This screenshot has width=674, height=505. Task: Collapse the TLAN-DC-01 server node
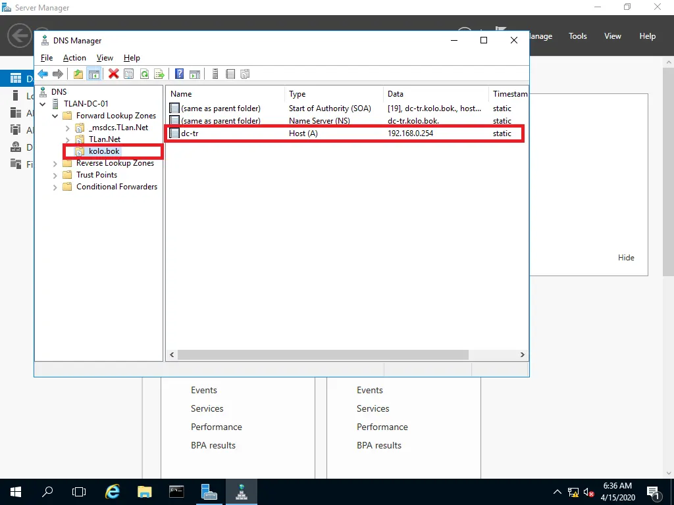(x=43, y=104)
